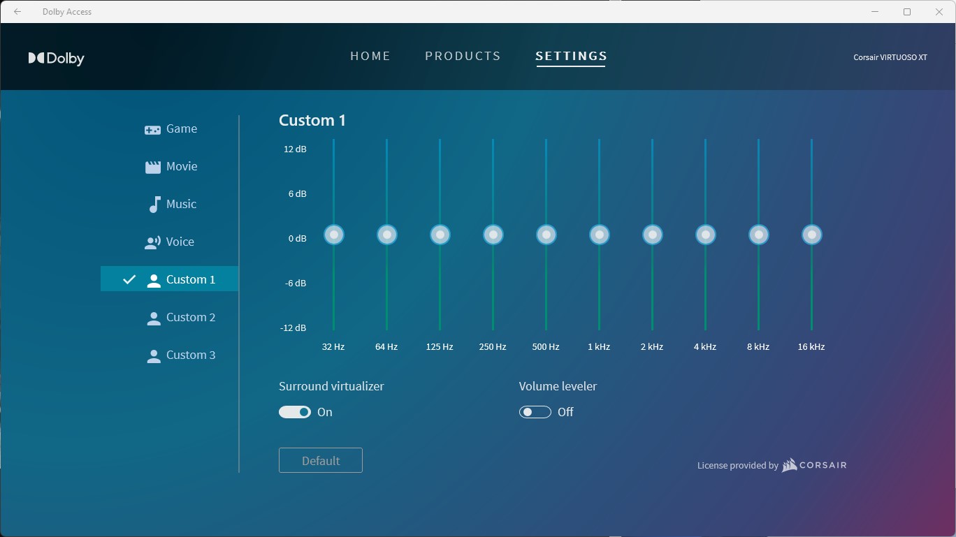Viewport: 956px width, 537px height.
Task: Click Corsair VIRTUOSO XT device name
Action: point(890,57)
